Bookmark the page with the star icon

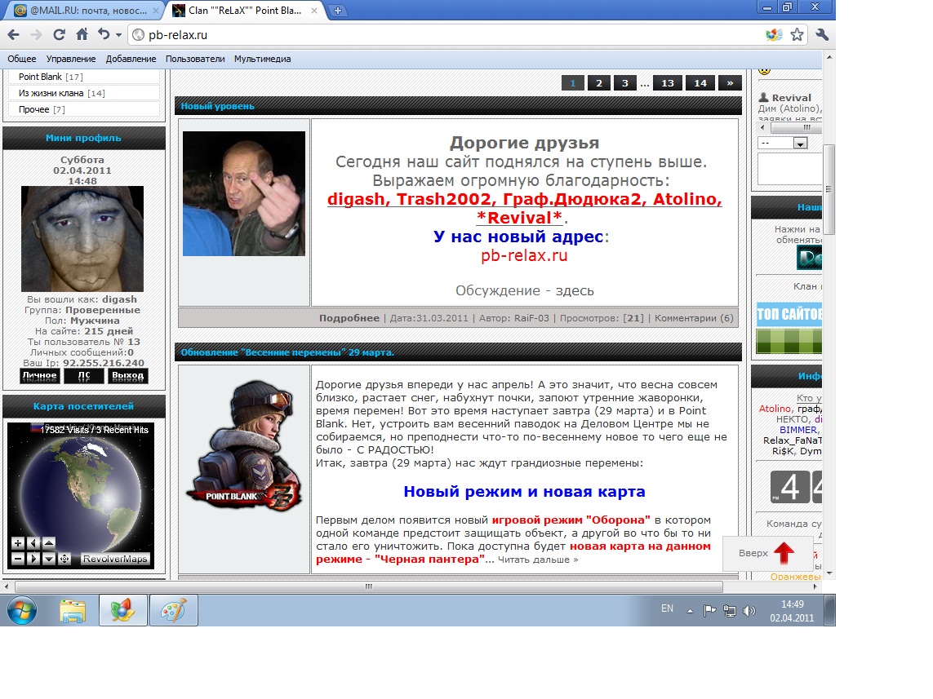pos(797,35)
